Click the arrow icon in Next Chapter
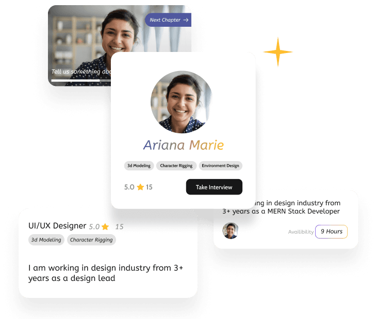The width and height of the screenshot is (377, 319). 186,20
